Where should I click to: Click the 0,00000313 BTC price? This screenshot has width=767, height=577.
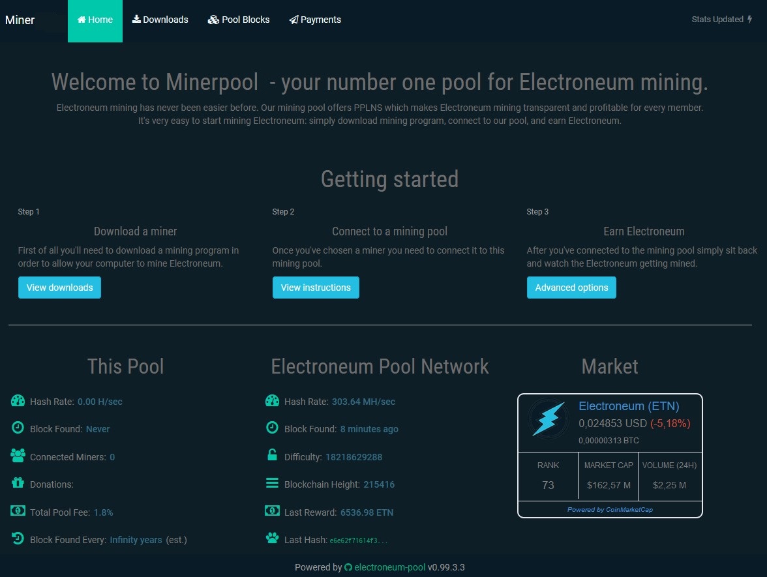coord(609,441)
